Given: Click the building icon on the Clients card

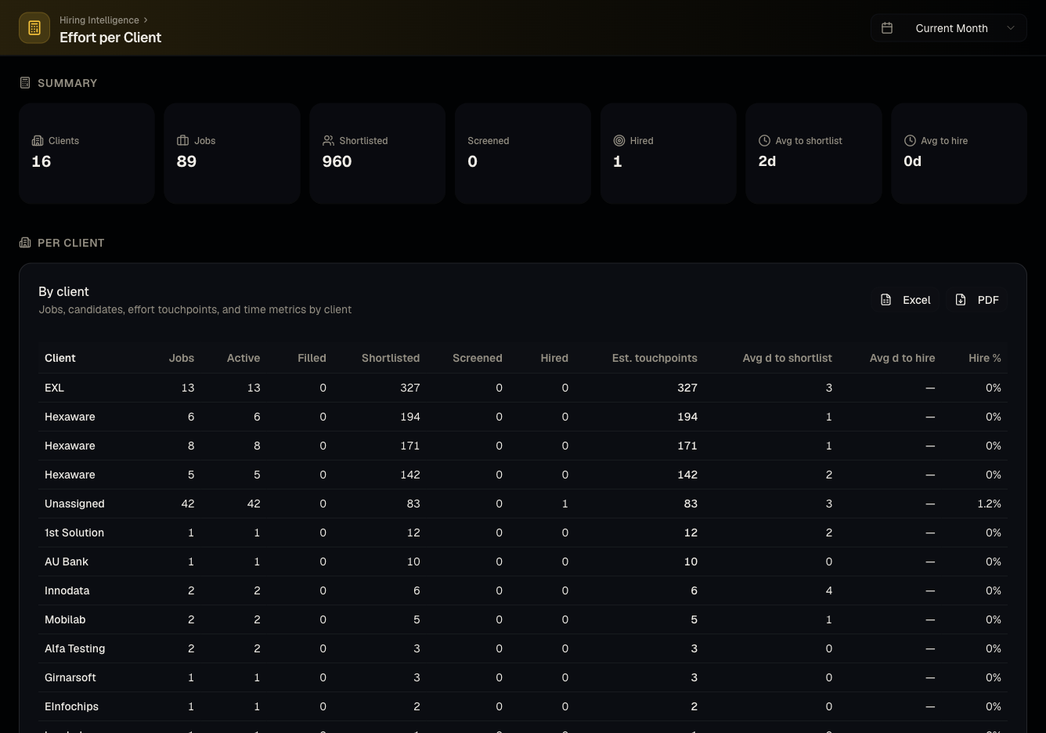Looking at the screenshot, I should tap(38, 141).
